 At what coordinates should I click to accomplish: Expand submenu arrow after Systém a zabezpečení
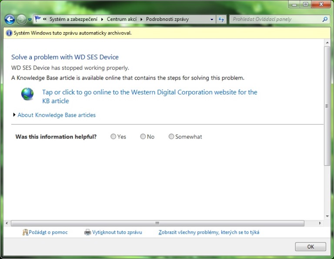click(x=102, y=20)
